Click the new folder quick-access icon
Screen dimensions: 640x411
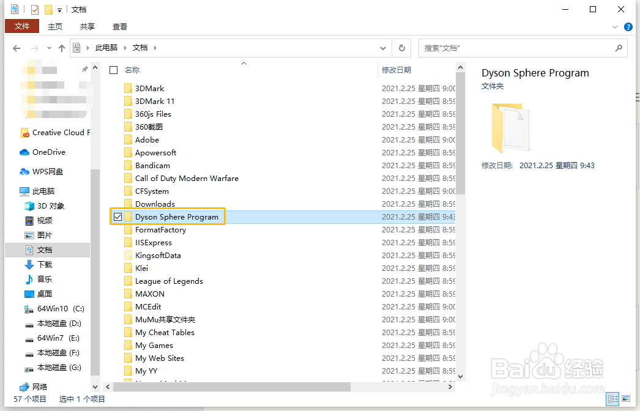coord(48,9)
